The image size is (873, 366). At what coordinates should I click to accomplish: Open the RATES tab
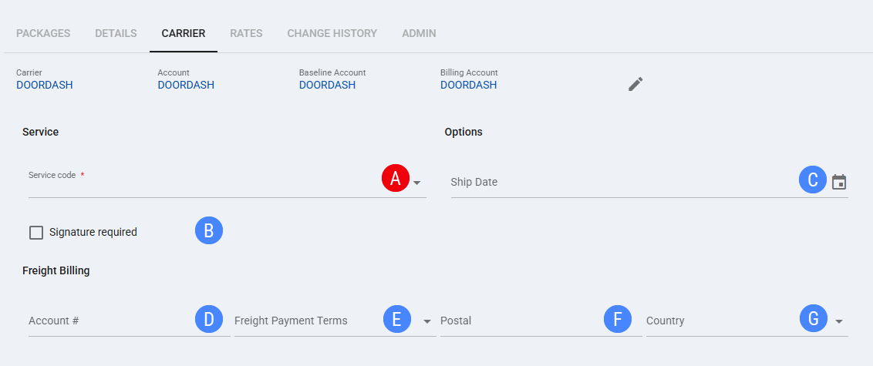246,33
